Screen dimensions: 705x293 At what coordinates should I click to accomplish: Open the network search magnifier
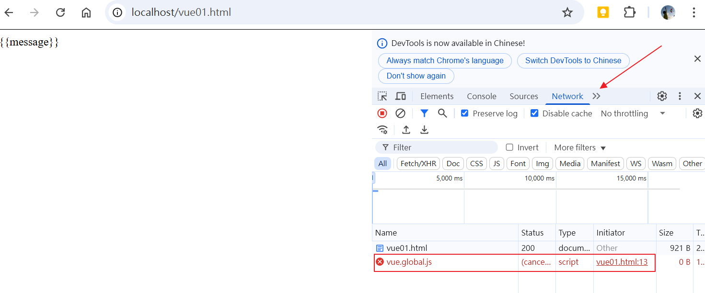(x=442, y=113)
